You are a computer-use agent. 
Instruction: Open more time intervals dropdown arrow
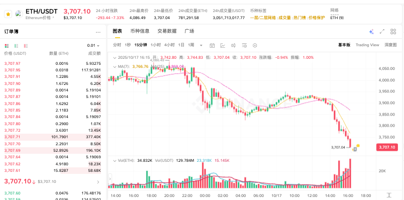pos(201,45)
